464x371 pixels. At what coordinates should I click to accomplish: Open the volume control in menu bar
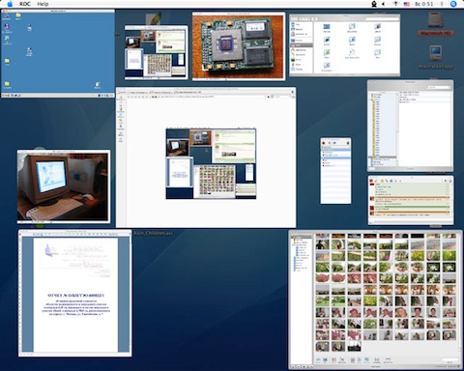coord(383,4)
